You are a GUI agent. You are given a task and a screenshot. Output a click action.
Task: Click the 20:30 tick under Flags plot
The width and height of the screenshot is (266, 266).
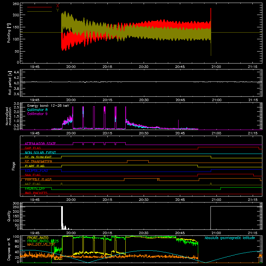click(x=144, y=200)
